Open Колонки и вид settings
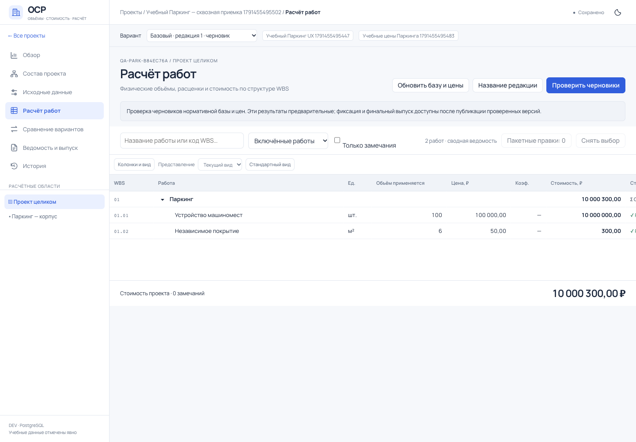The width and height of the screenshot is (636, 442). [x=134, y=164]
